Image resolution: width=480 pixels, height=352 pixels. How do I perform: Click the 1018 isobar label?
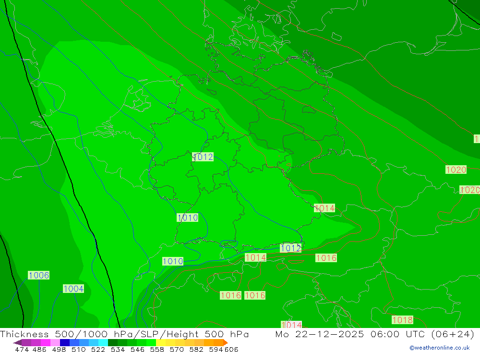coord(403,320)
